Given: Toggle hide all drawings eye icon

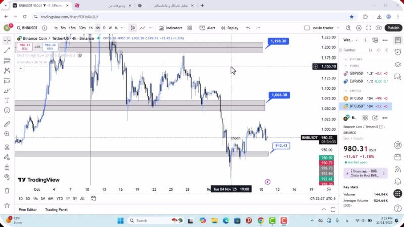Looking at the screenshot, I should (x=7, y=177).
